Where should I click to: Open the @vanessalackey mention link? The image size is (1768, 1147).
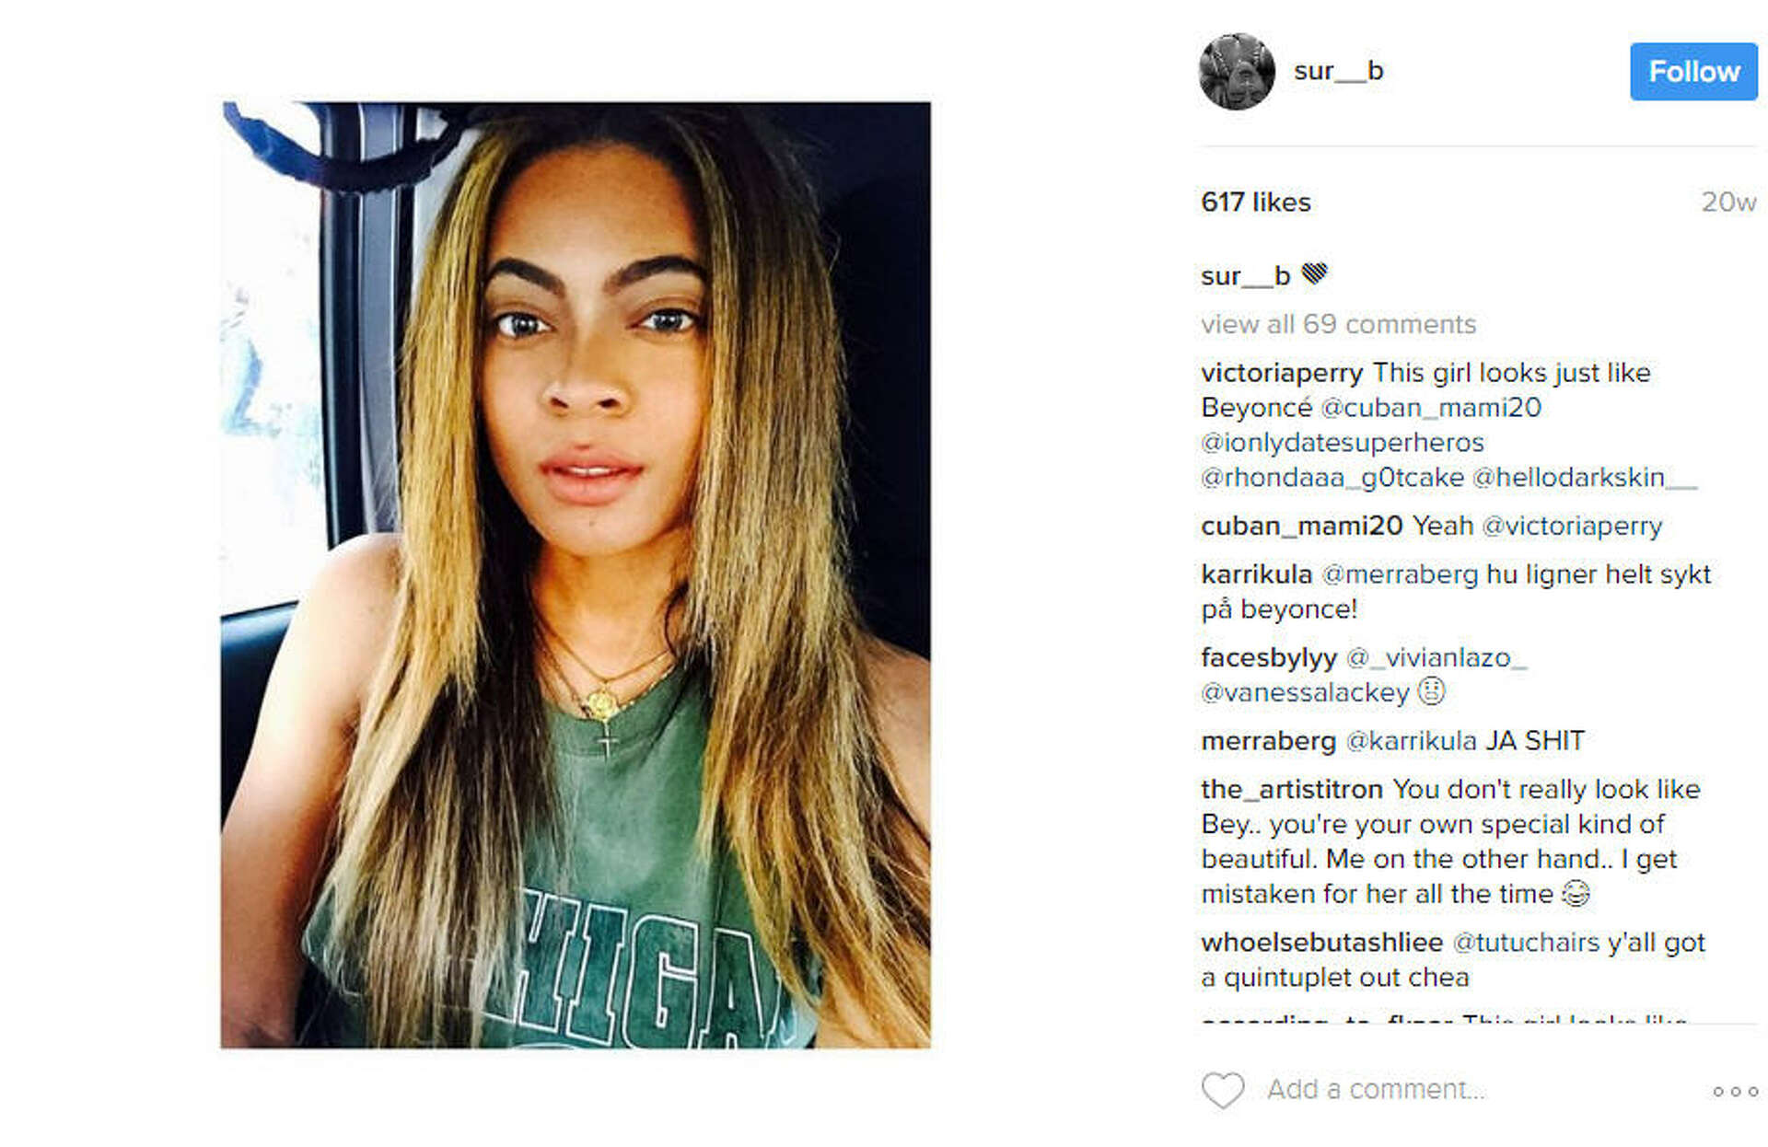click(x=1305, y=692)
